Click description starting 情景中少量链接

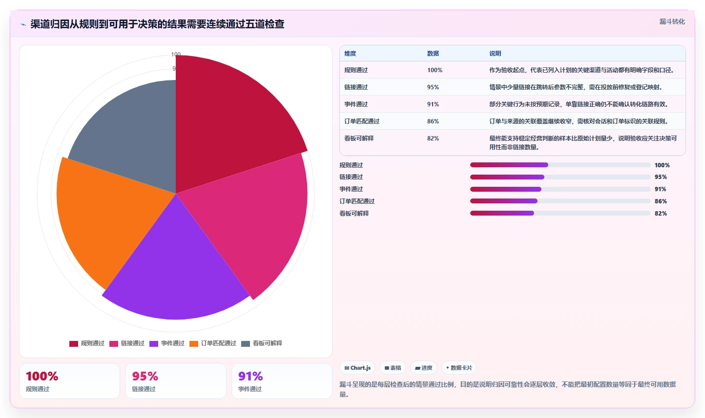pyautogui.click(x=577, y=87)
